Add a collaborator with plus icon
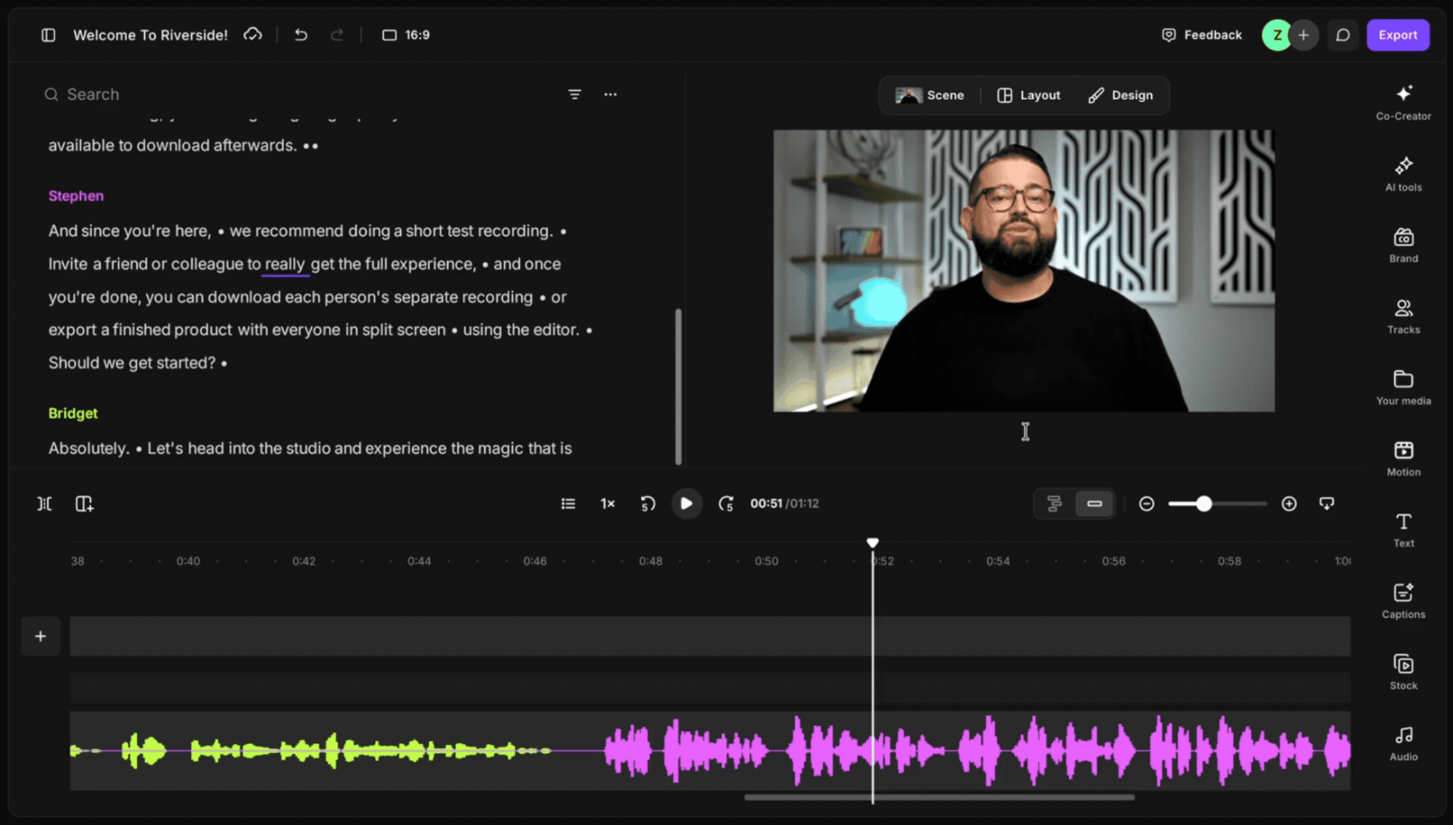The image size is (1453, 825). click(1304, 35)
